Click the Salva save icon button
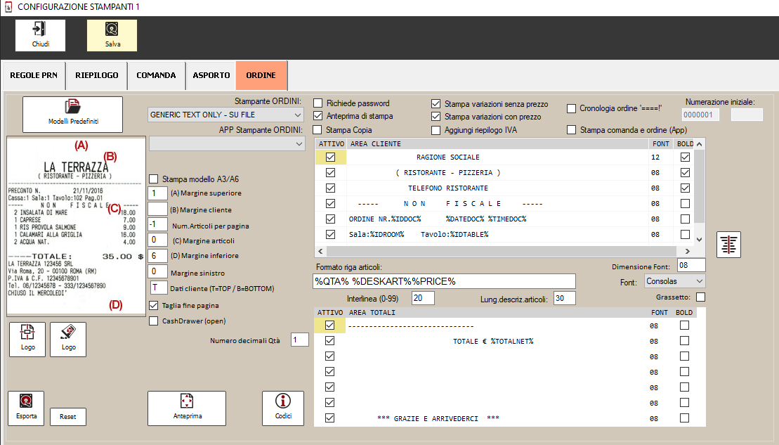Screen dimensions: 779x445 112,35
